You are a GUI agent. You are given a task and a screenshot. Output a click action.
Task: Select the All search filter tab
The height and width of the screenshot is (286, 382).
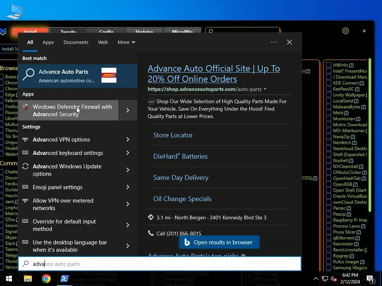tap(30, 42)
